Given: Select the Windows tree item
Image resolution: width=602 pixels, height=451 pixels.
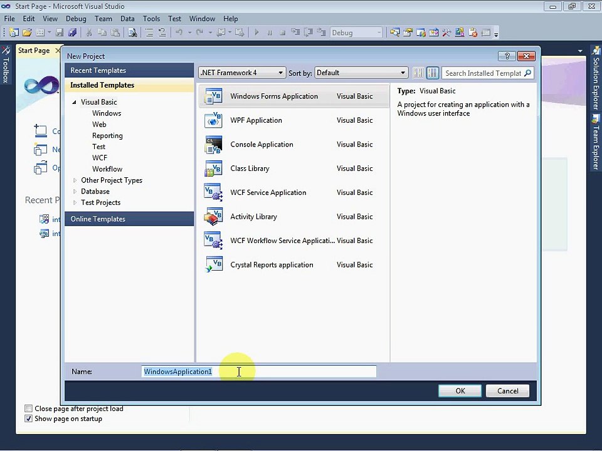Looking at the screenshot, I should coord(107,113).
